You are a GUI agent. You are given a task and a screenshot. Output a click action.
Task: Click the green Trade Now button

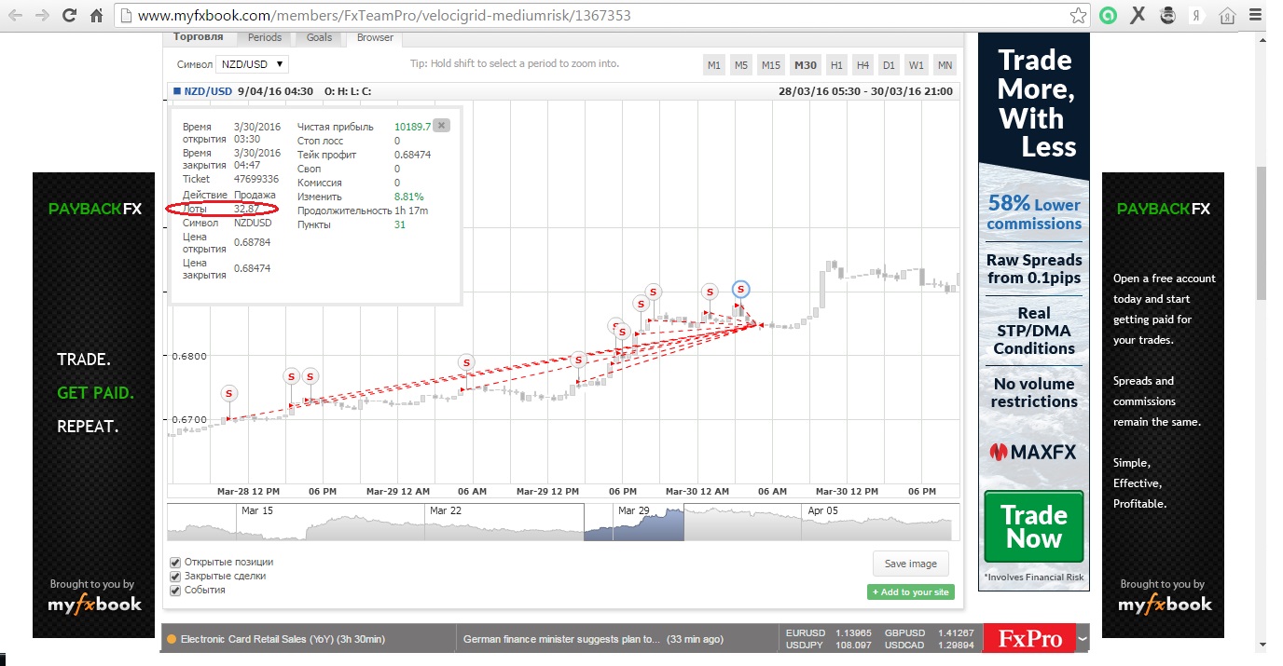[x=1033, y=526]
